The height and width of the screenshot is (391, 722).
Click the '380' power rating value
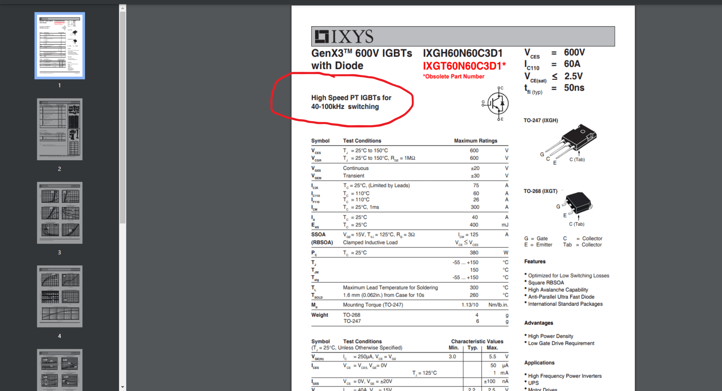tap(474, 253)
